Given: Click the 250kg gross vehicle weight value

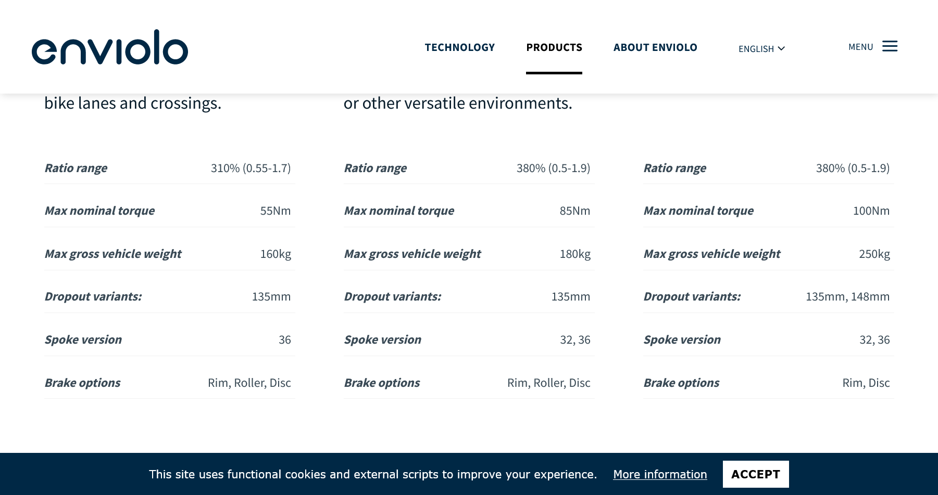Looking at the screenshot, I should coord(874,254).
